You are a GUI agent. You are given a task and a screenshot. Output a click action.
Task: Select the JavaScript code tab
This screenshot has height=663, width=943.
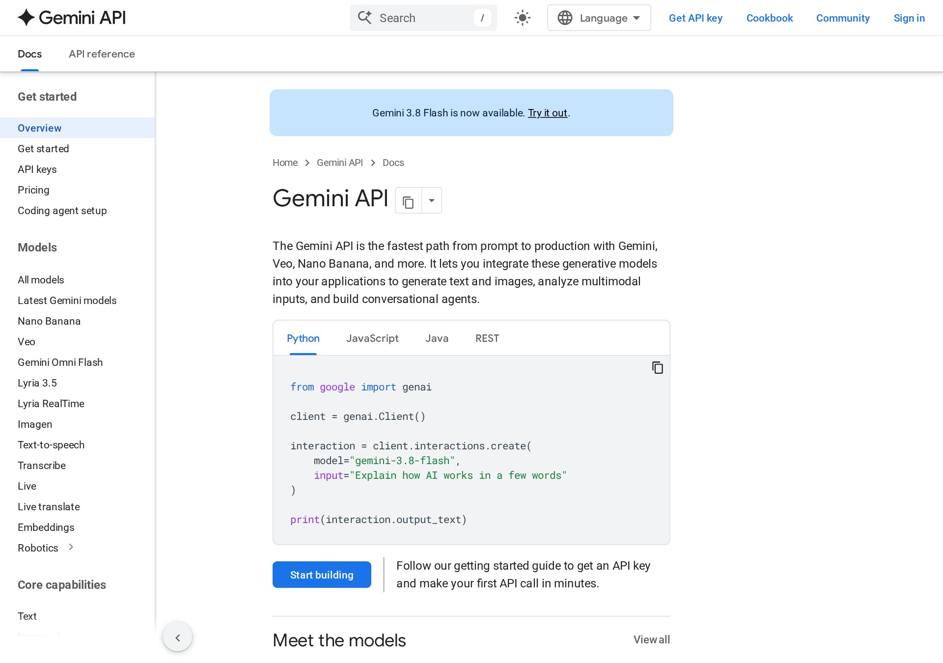372,338
